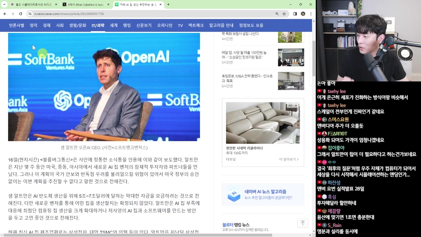The width and height of the screenshot is (421, 237).
Task: Open the 신문보기 menu item
Action: pos(144,25)
